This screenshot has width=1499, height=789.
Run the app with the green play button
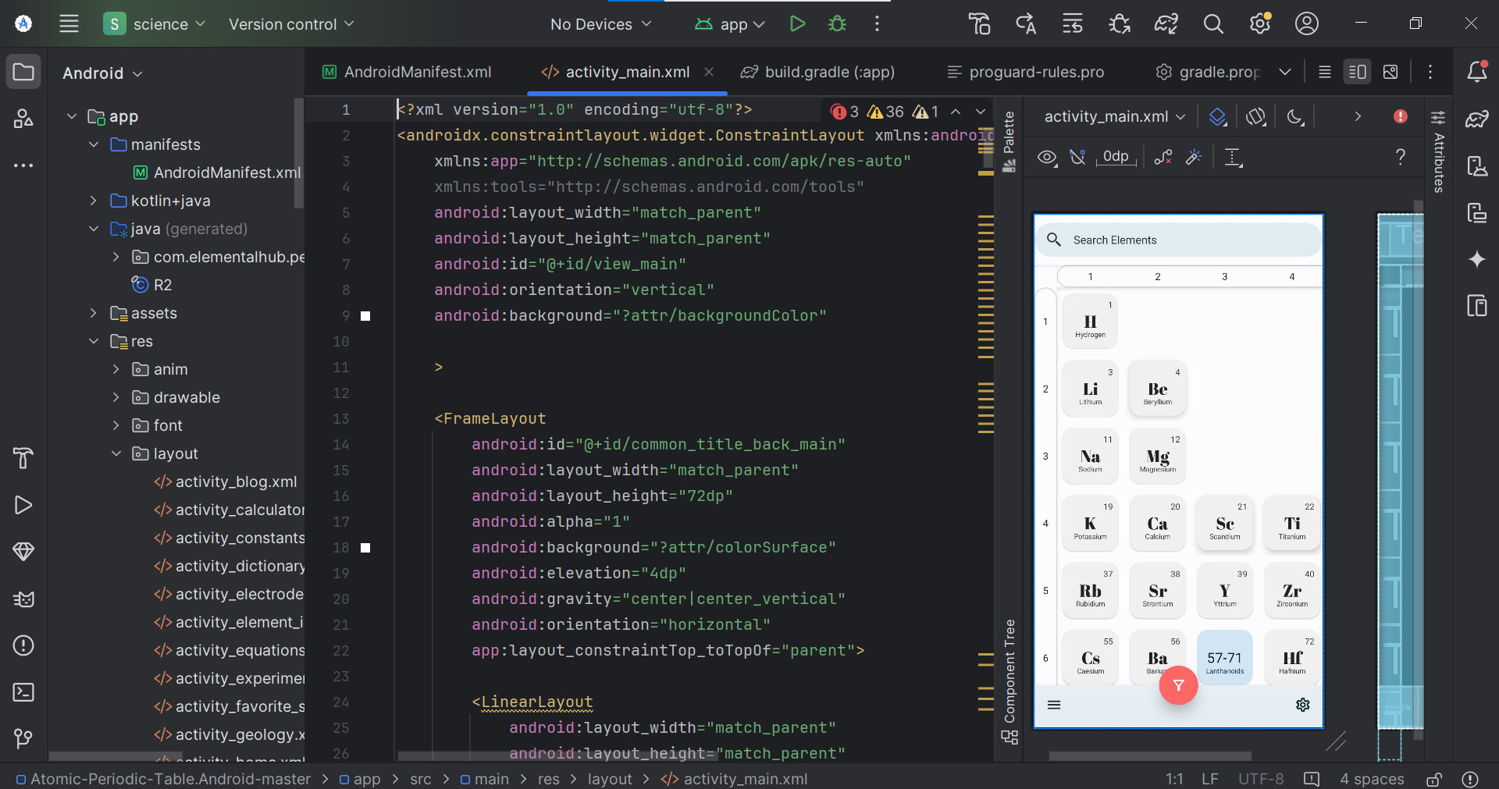(797, 24)
